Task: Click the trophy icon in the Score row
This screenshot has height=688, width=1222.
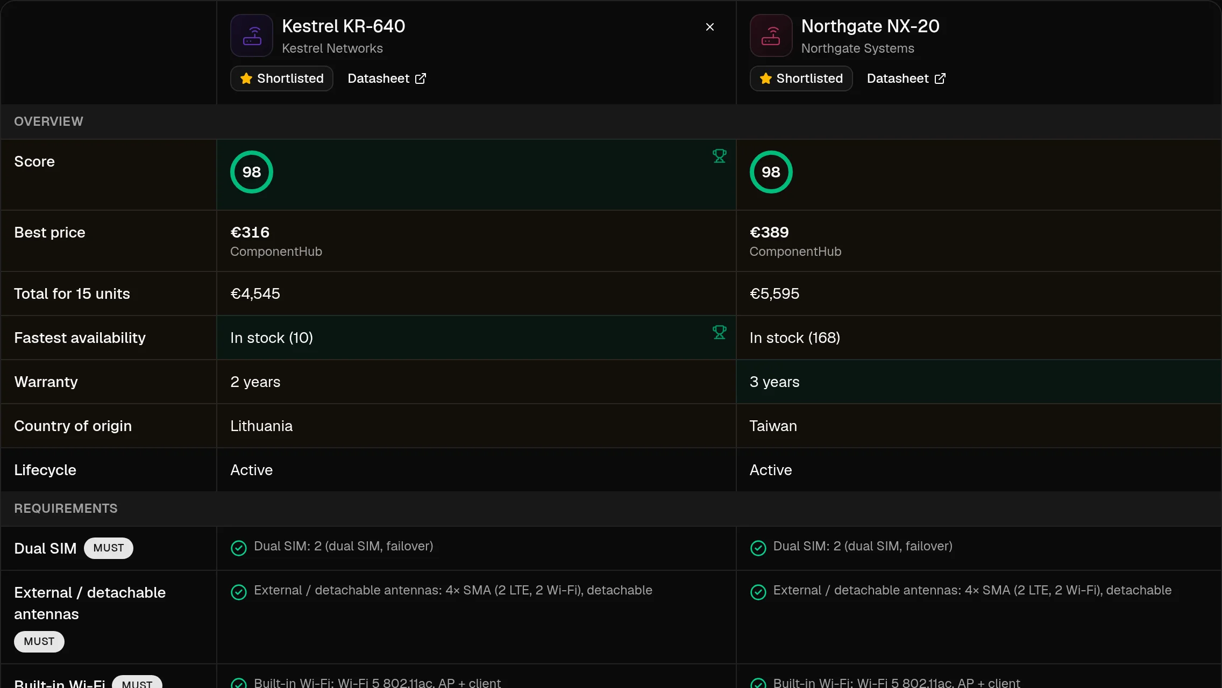Action: [x=719, y=156]
